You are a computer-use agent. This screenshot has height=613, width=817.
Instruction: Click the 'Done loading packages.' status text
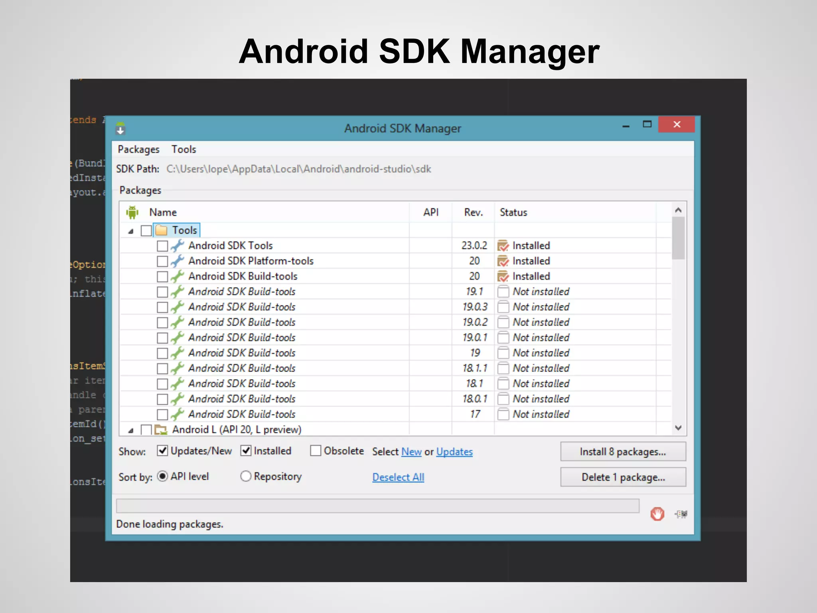point(170,524)
